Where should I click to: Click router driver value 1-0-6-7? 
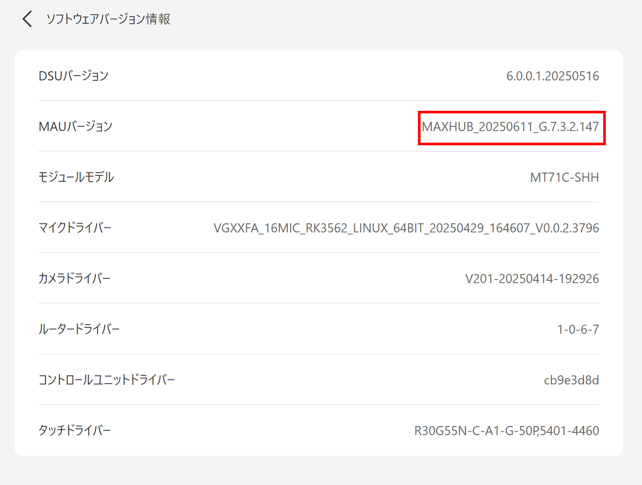tap(578, 329)
